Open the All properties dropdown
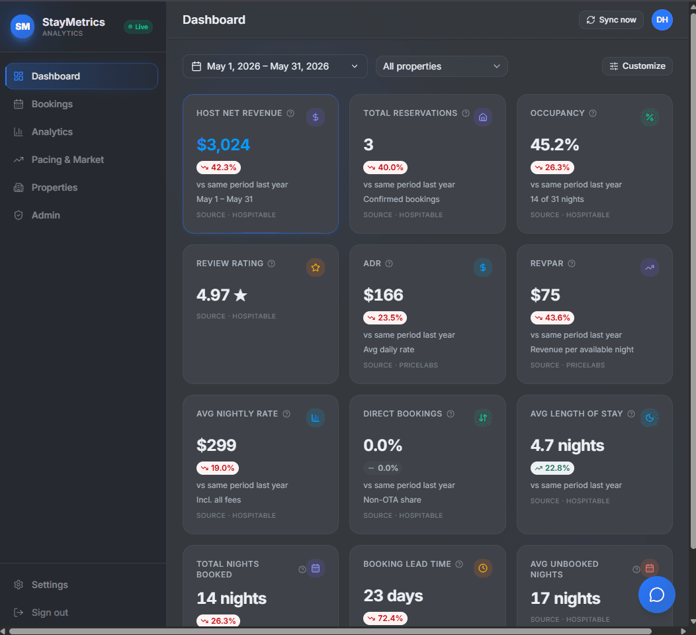The width and height of the screenshot is (696, 635). pyautogui.click(x=442, y=66)
